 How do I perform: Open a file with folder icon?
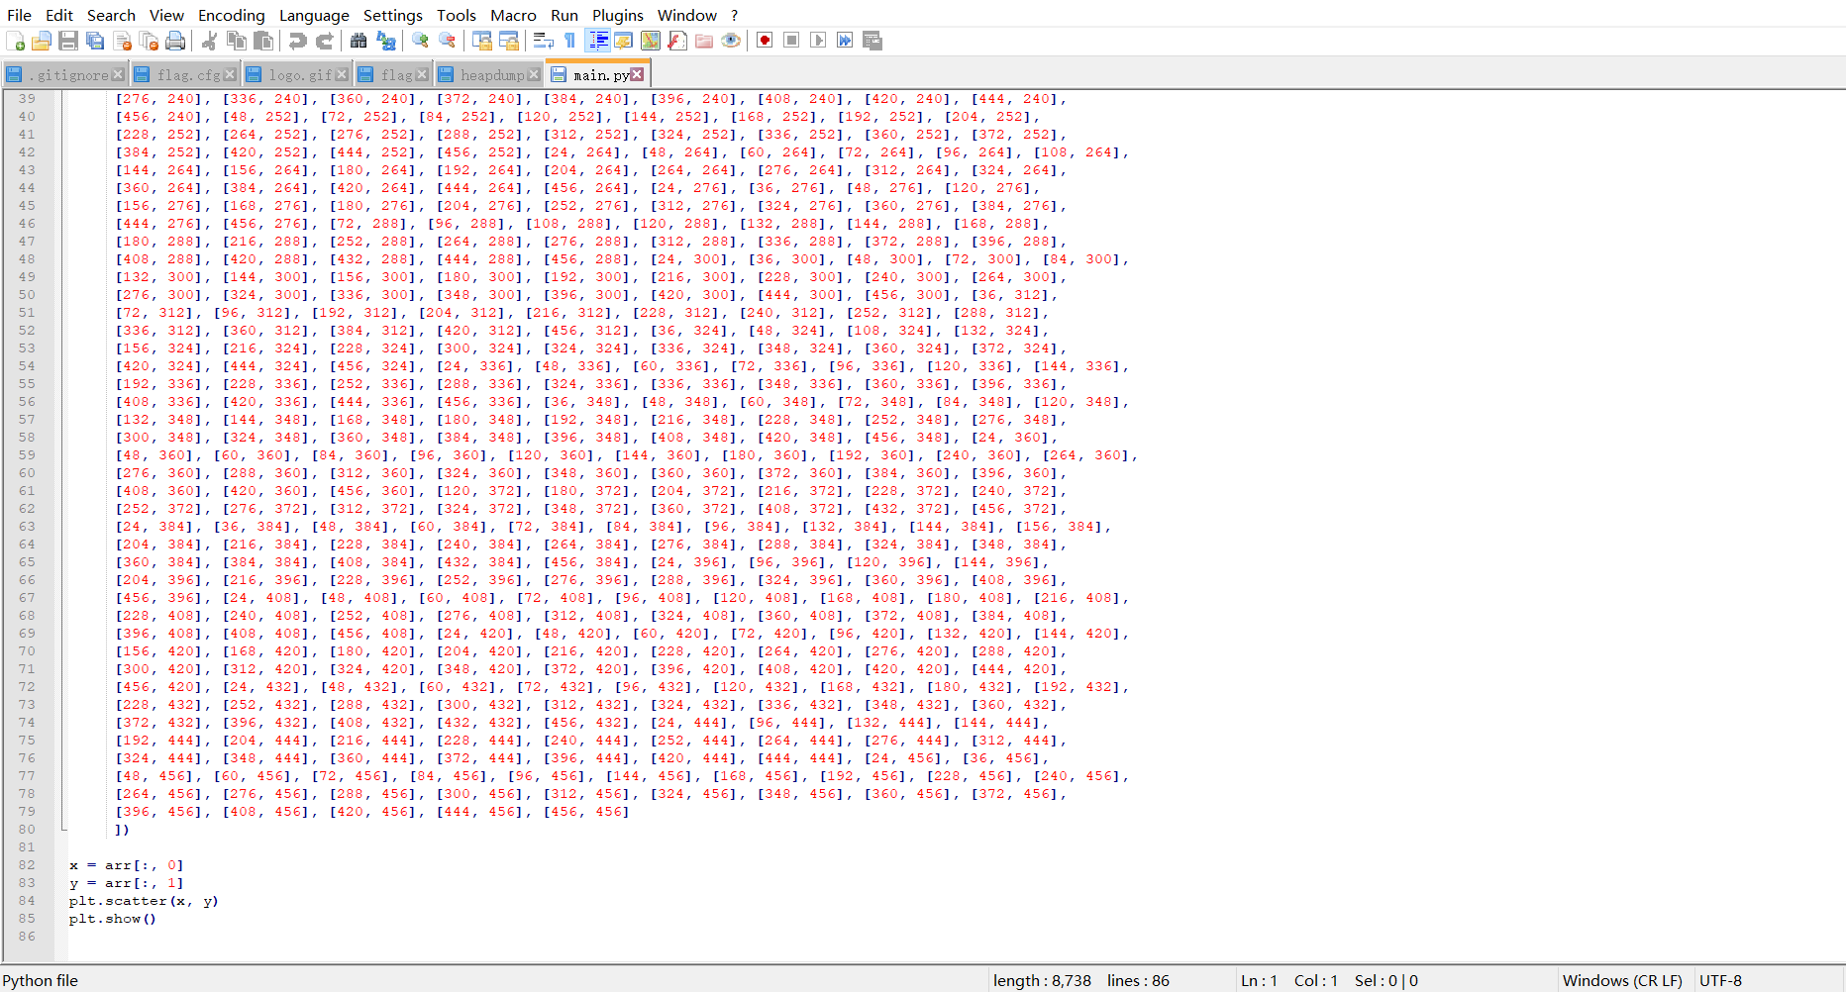42,41
